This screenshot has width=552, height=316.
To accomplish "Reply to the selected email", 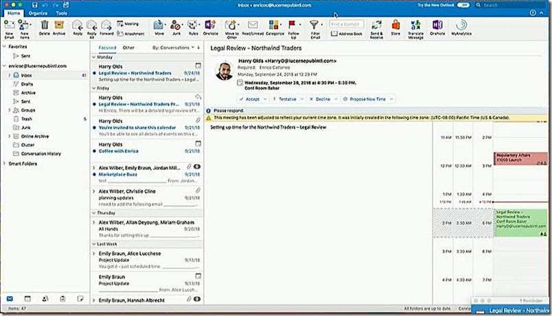I will coord(78,28).
